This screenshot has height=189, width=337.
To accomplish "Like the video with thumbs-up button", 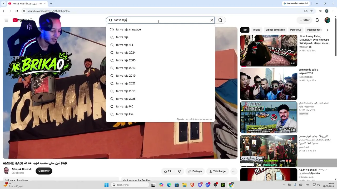I will [168, 171].
